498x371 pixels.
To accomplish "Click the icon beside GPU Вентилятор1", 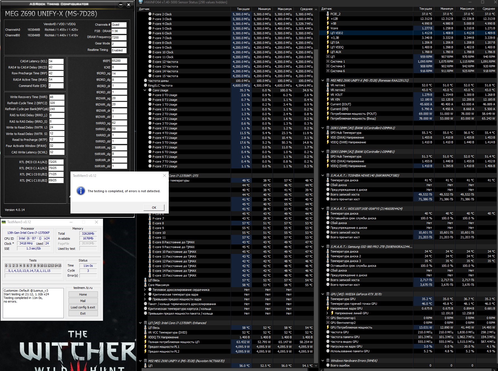I will coord(328,318).
